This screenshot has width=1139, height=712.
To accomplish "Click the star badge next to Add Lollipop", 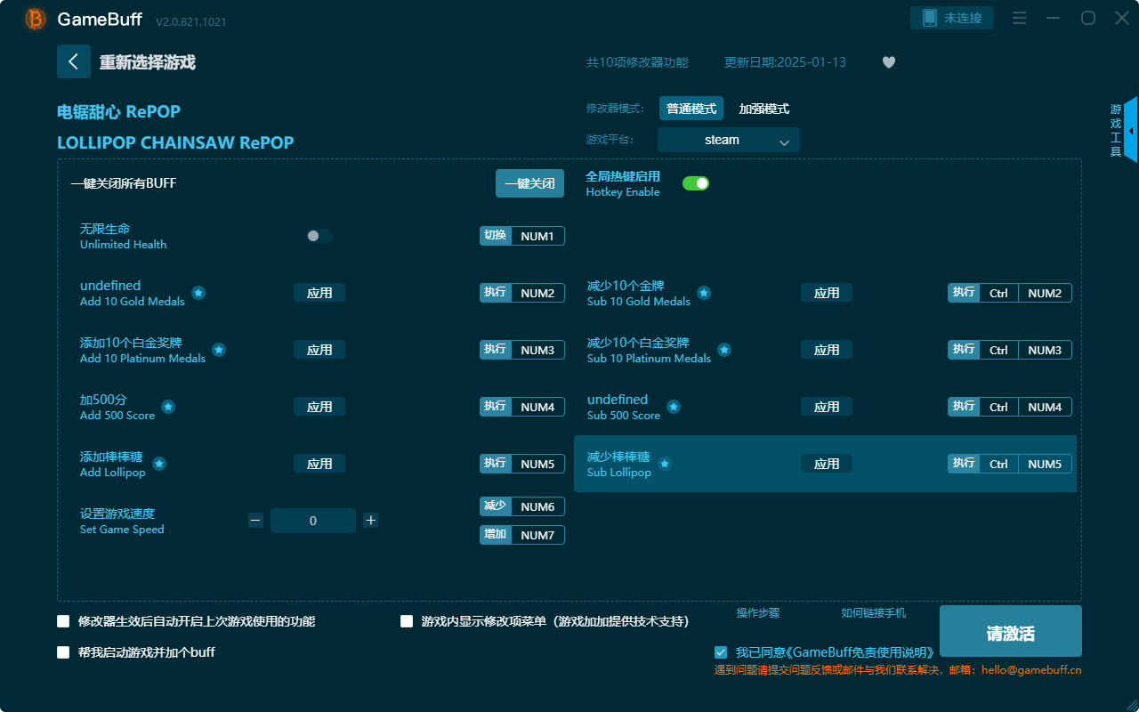I will tap(158, 464).
